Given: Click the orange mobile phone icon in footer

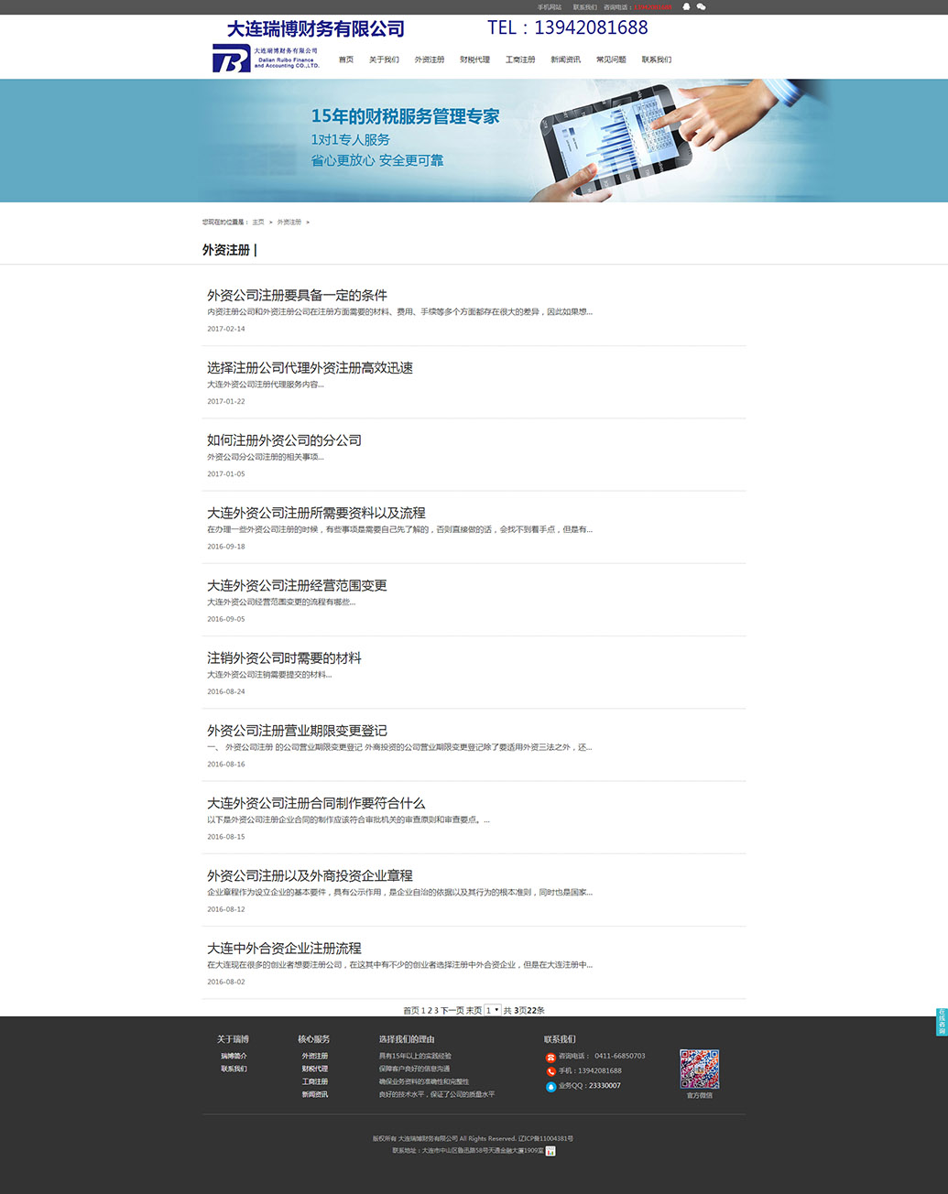Looking at the screenshot, I should click(550, 1071).
